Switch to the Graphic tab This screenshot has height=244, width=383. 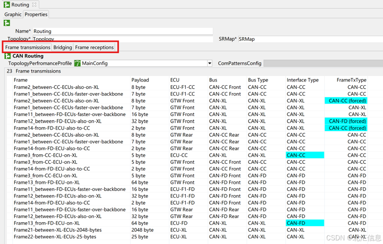click(x=13, y=15)
